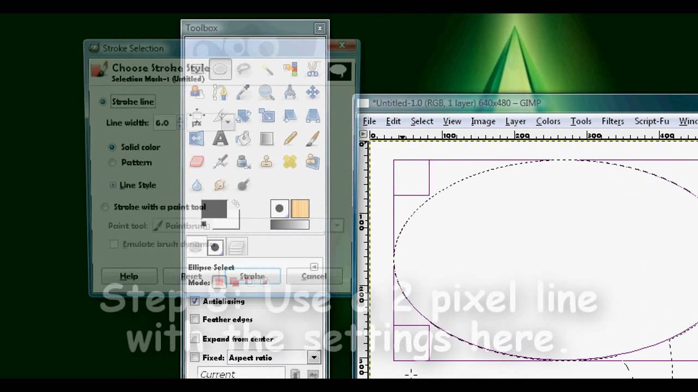698x392 pixels.
Task: Select the Ellipse Select tool in Toolbox
Action: [220, 70]
